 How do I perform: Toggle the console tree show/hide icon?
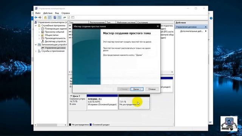point(50,18)
